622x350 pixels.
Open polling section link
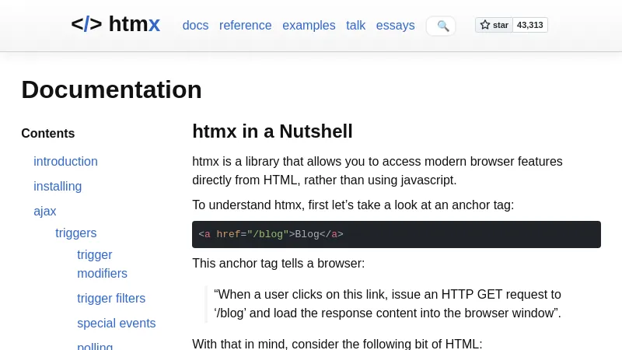click(95, 346)
